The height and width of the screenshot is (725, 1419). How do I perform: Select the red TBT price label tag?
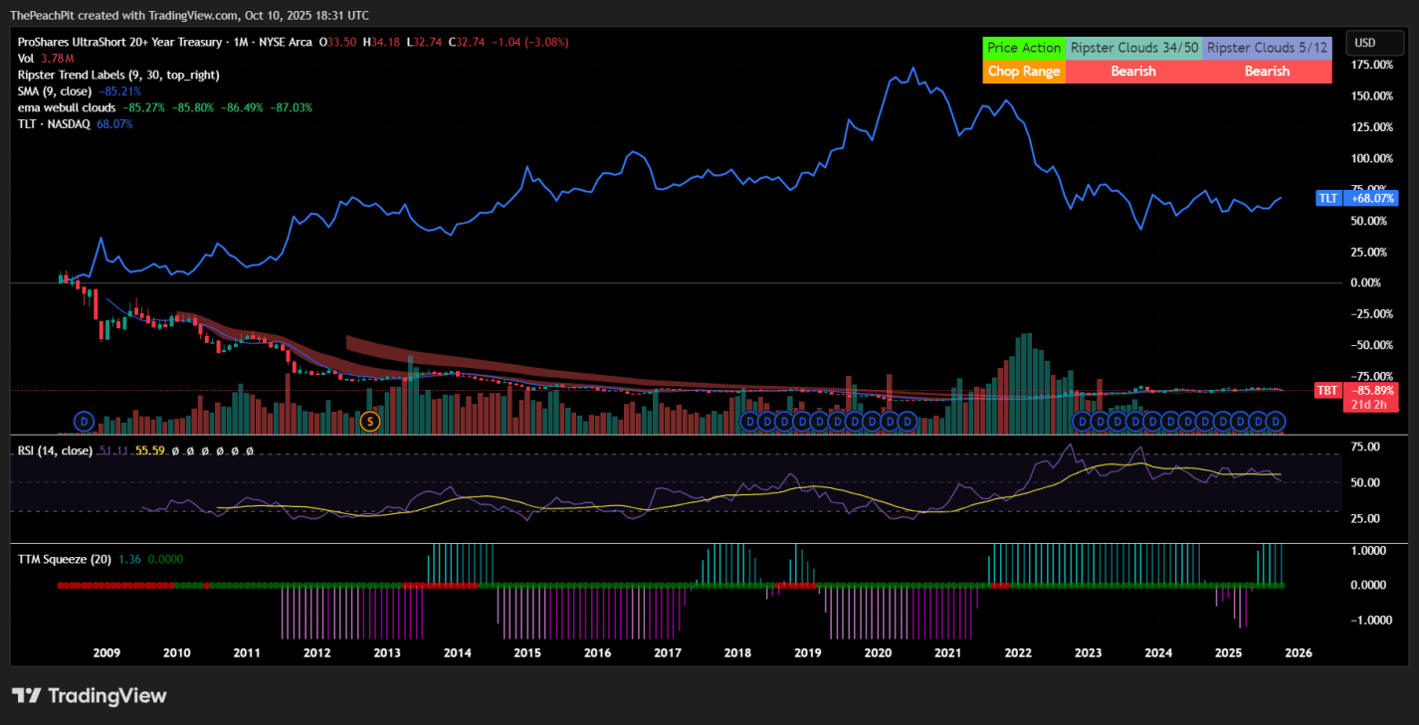click(x=1327, y=390)
